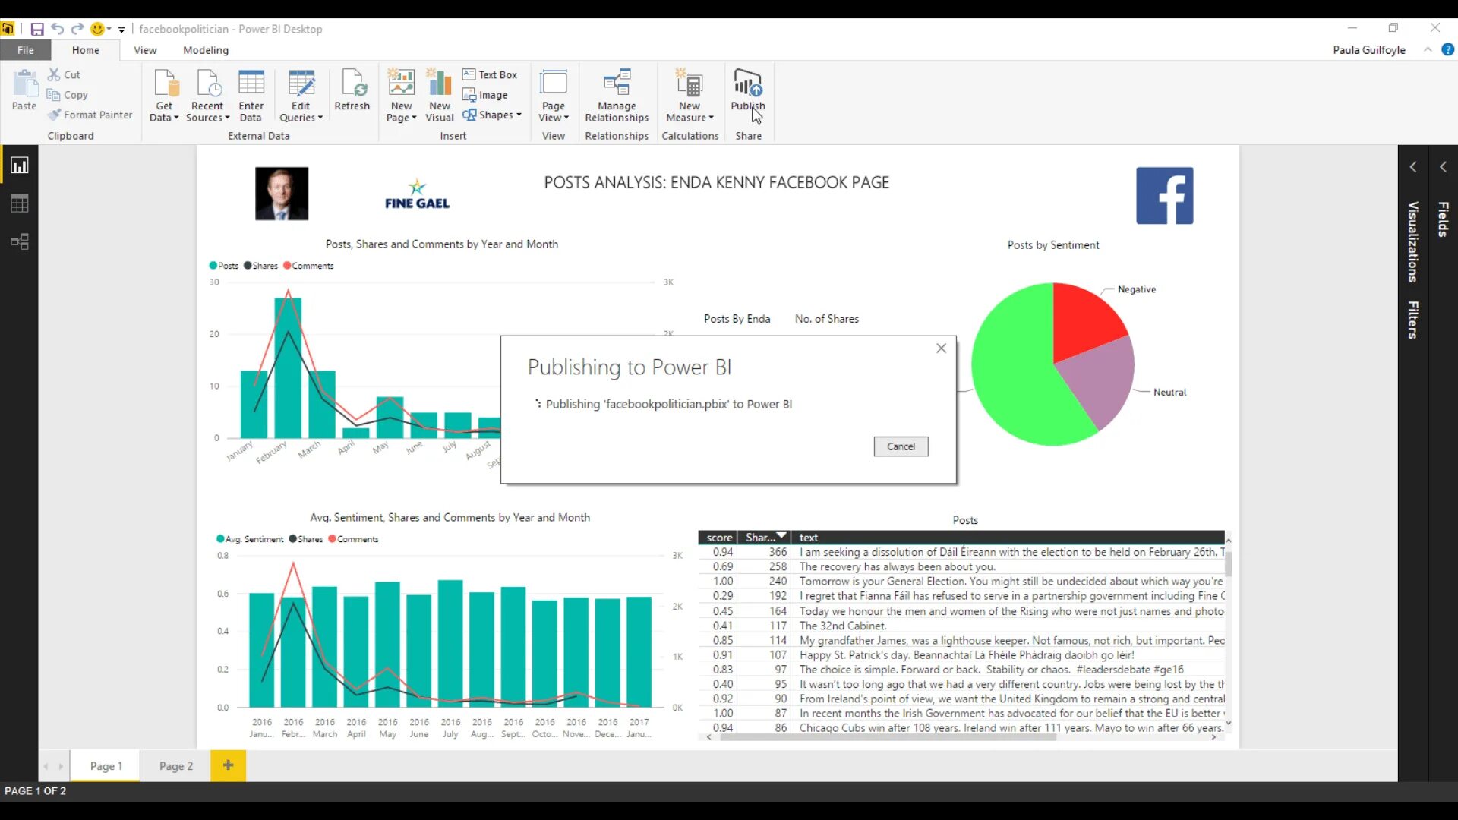Viewport: 1458px width, 820px height.
Task: Click the Avg. Sentiment legend swatch
Action: point(220,539)
